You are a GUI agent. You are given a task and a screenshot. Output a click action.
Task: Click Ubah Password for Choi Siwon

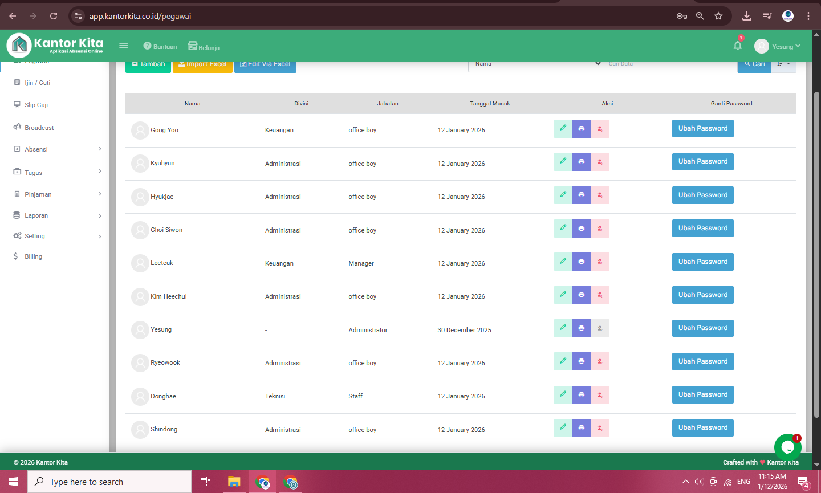702,228
